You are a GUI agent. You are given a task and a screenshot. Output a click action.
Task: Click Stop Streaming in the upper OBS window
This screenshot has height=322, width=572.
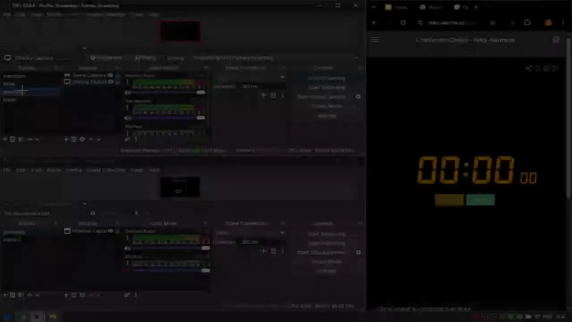(x=327, y=78)
